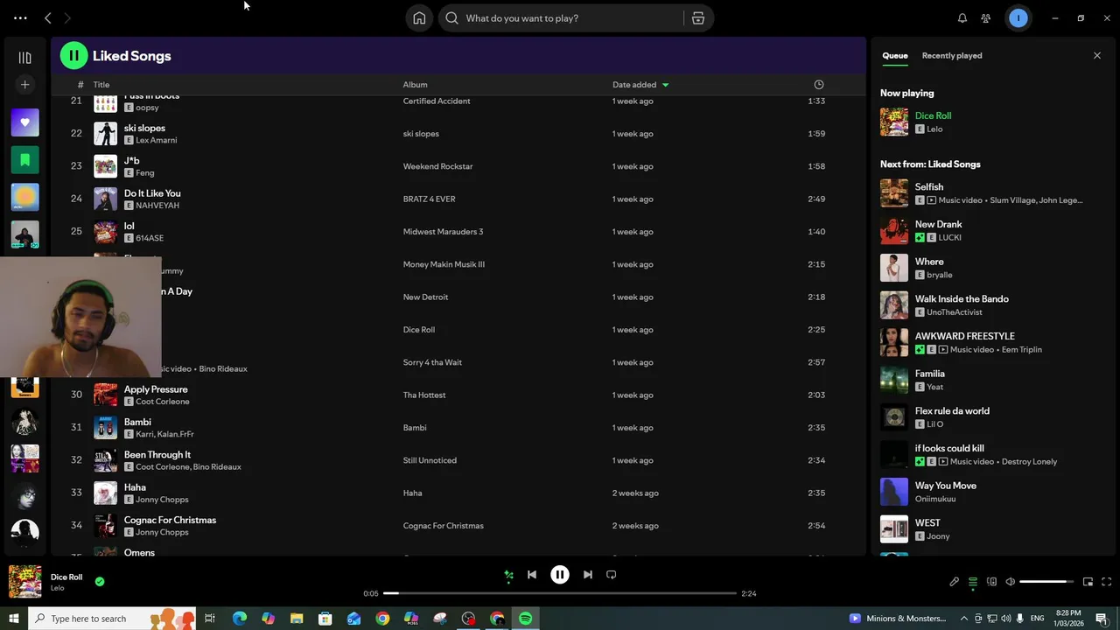Open the Browse icon beside the search box
This screenshot has width=1120, height=630.
point(698,17)
